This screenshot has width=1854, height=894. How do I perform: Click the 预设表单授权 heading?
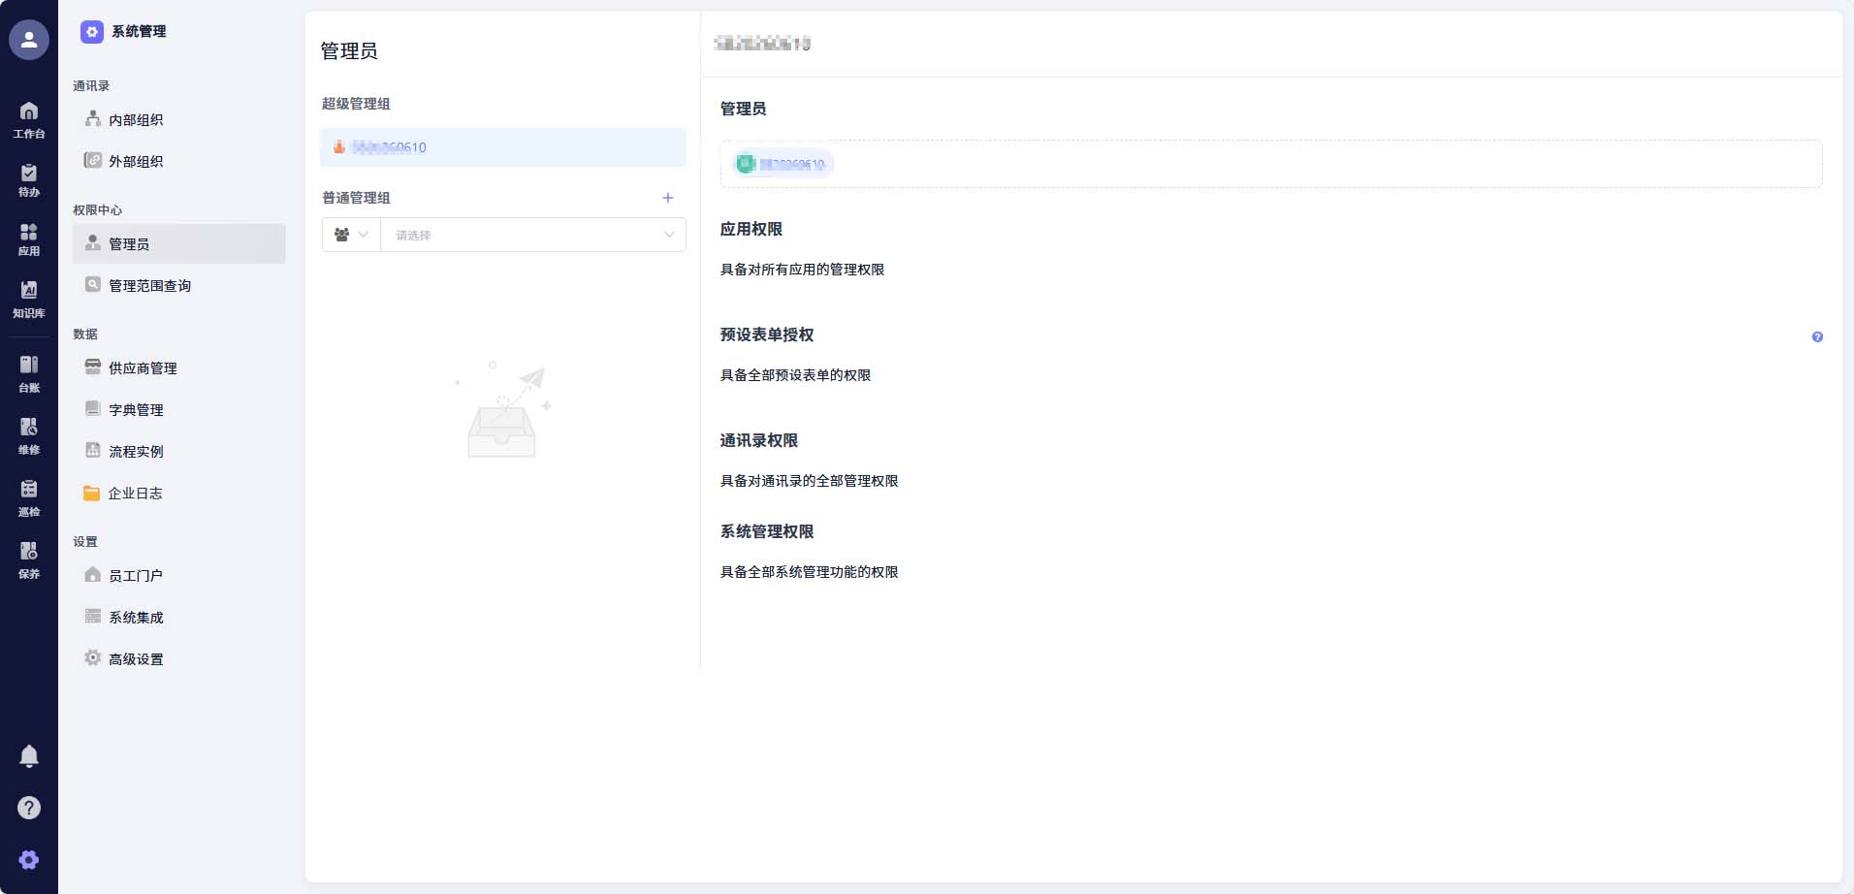[767, 335]
